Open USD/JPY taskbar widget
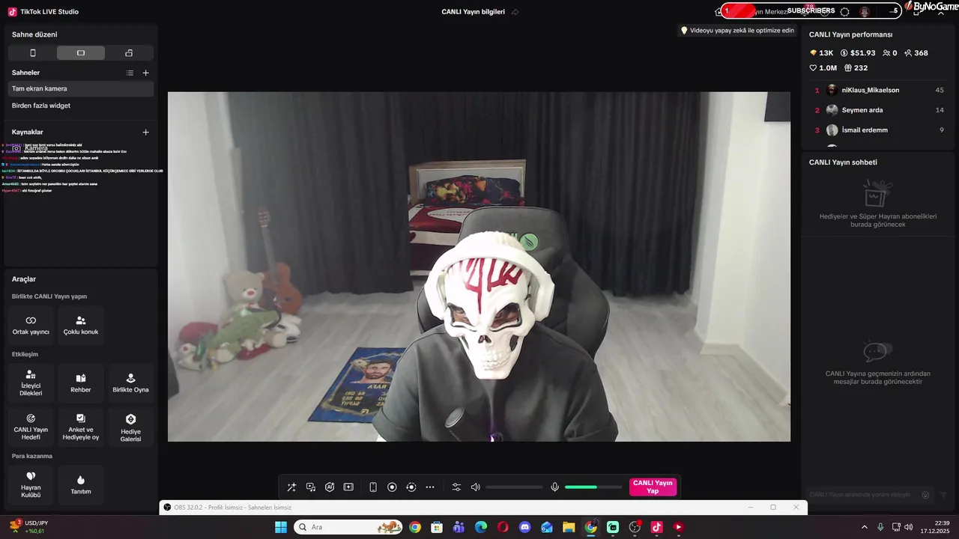959x539 pixels. pos(28,527)
